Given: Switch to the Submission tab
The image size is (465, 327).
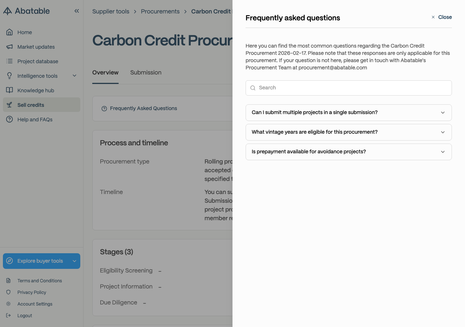Looking at the screenshot, I should (146, 73).
